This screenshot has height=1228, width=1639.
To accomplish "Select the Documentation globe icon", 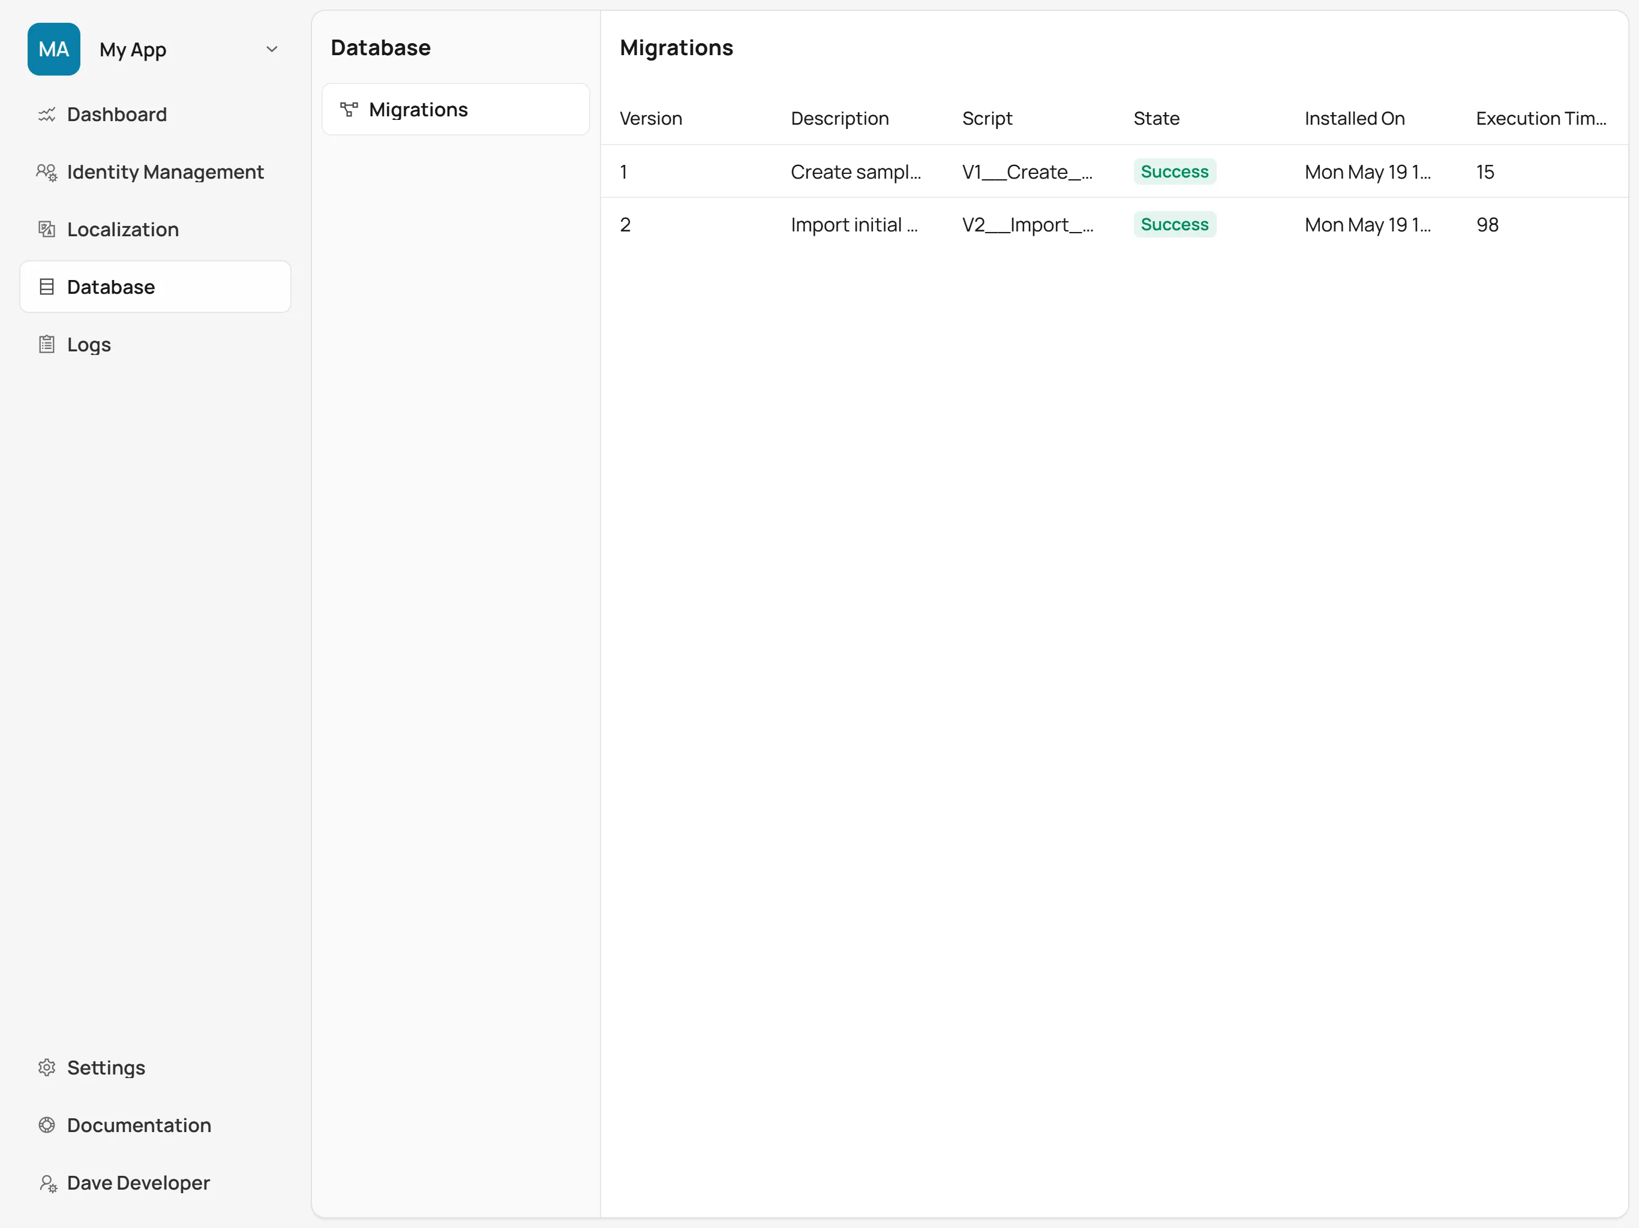I will click(x=47, y=1125).
